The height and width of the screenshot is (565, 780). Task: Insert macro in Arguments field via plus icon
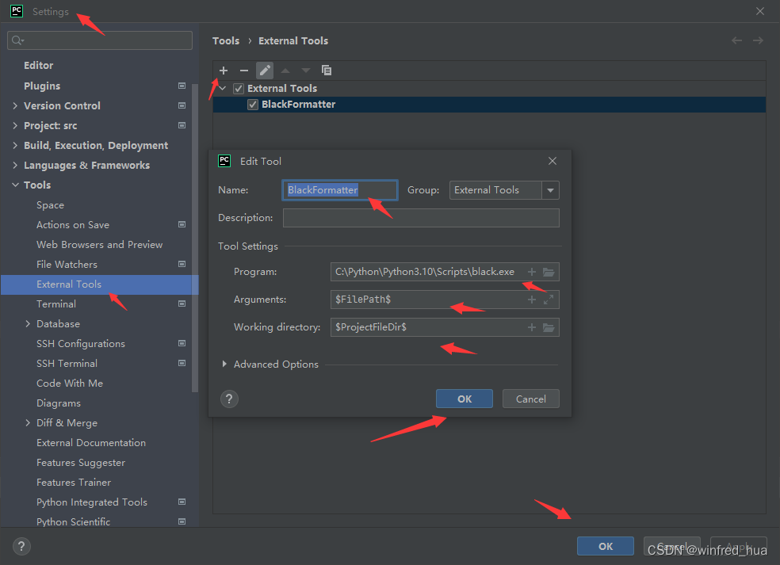532,300
